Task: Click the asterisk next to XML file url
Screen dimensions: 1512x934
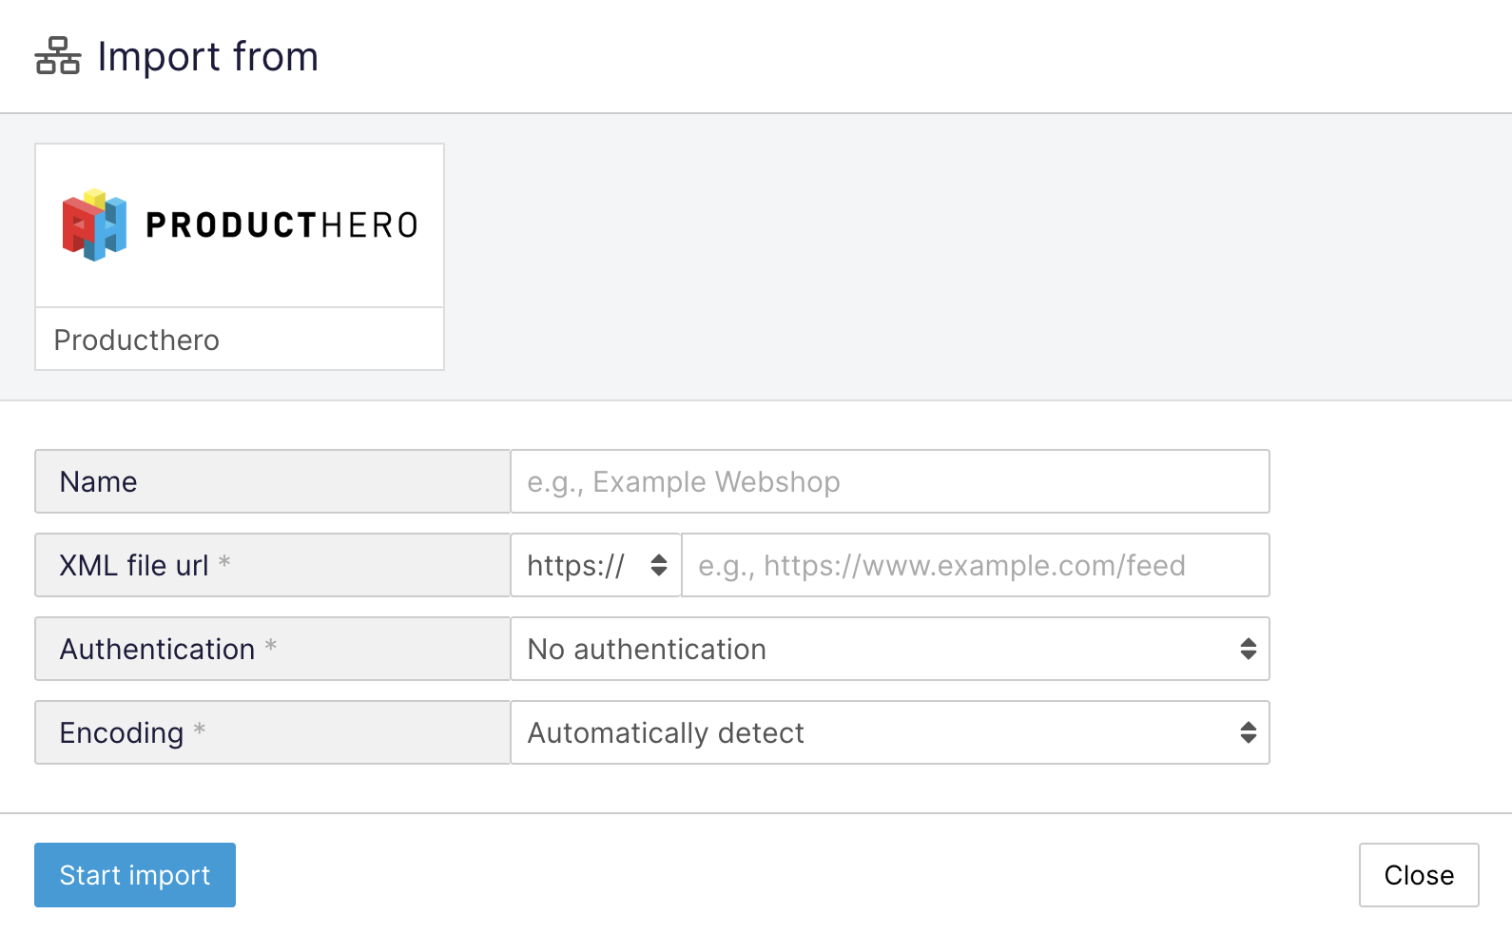Action: pyautogui.click(x=224, y=562)
